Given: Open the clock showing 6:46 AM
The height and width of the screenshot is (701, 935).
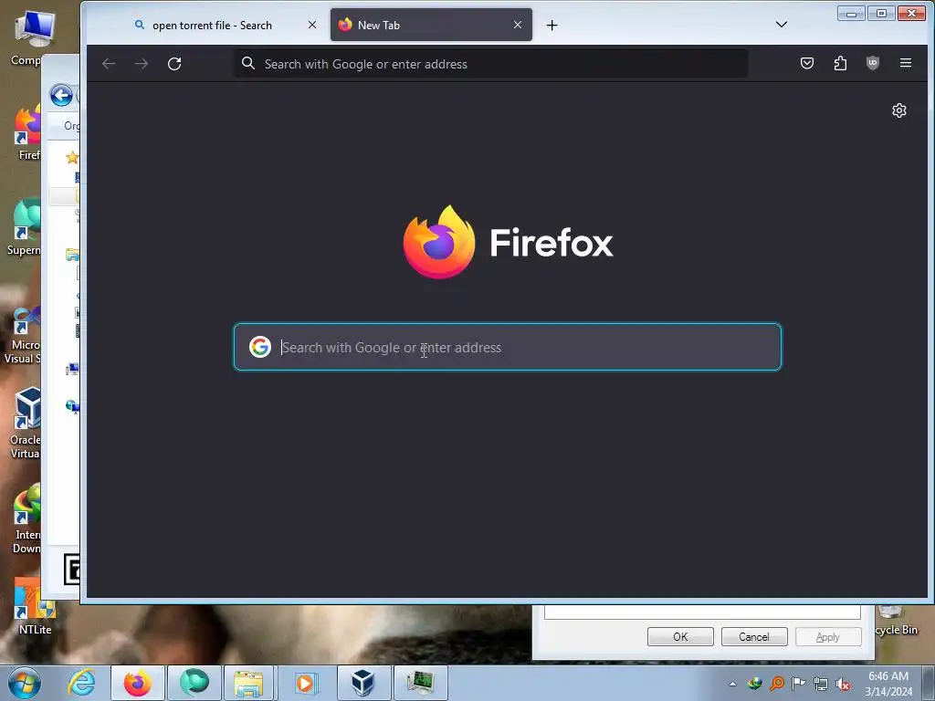Looking at the screenshot, I should (888, 684).
